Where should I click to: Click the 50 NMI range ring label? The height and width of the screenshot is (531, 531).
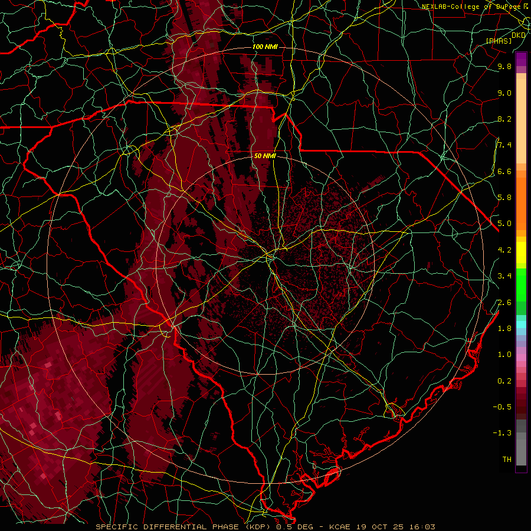pyautogui.click(x=265, y=156)
